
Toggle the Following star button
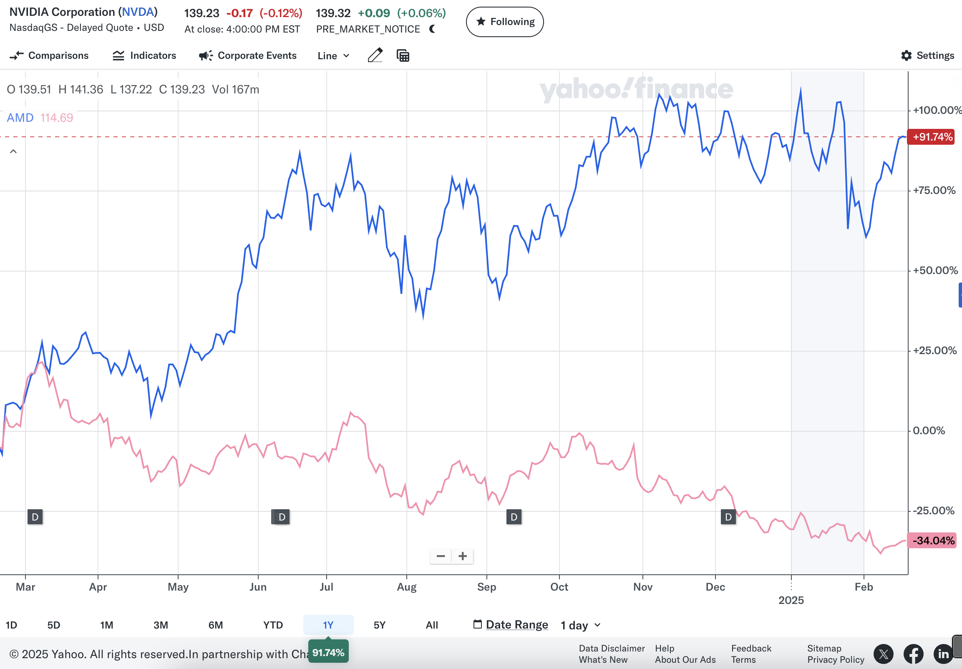[504, 22]
